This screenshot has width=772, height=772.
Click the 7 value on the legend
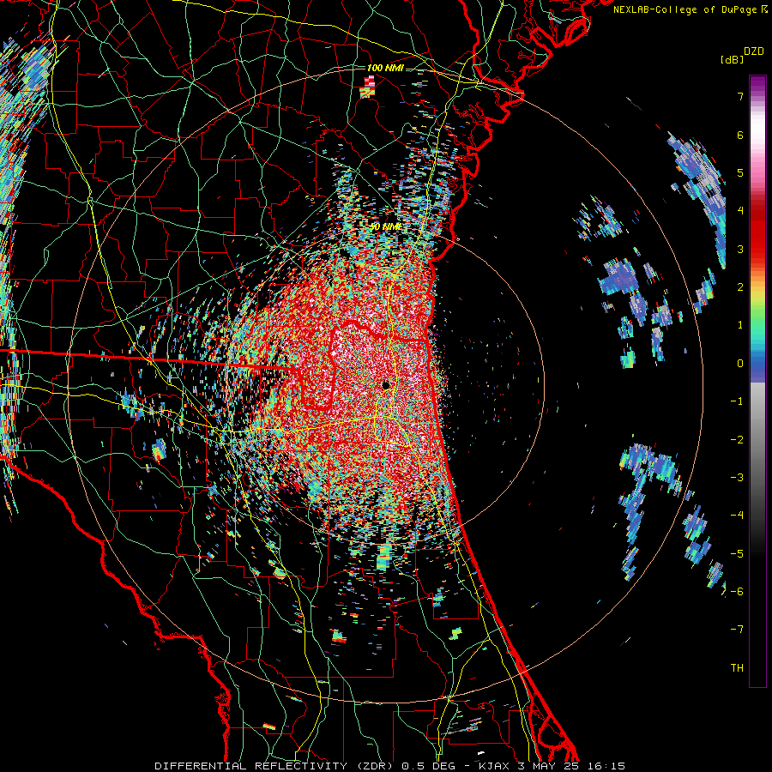coord(740,96)
